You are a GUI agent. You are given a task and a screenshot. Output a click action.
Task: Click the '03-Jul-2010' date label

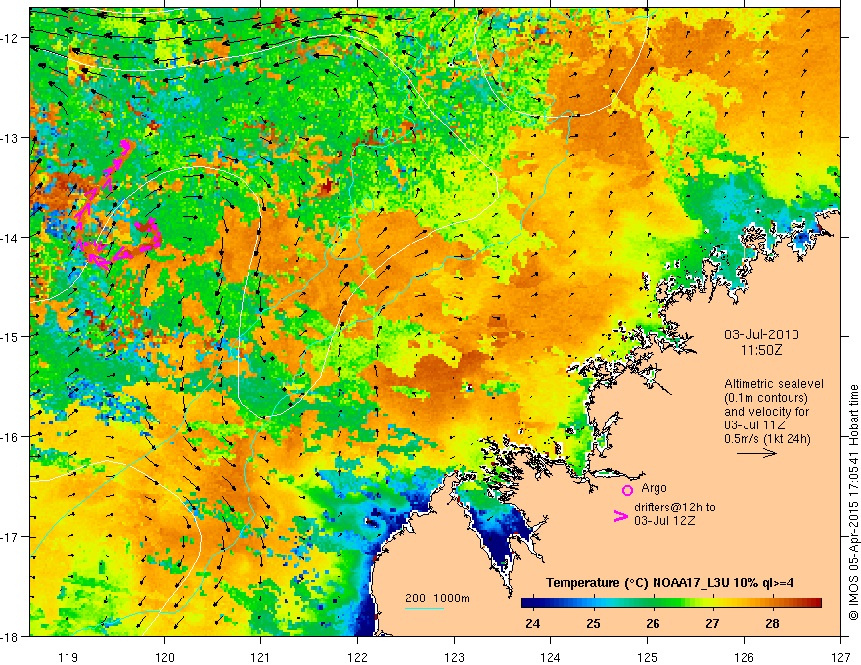click(761, 334)
